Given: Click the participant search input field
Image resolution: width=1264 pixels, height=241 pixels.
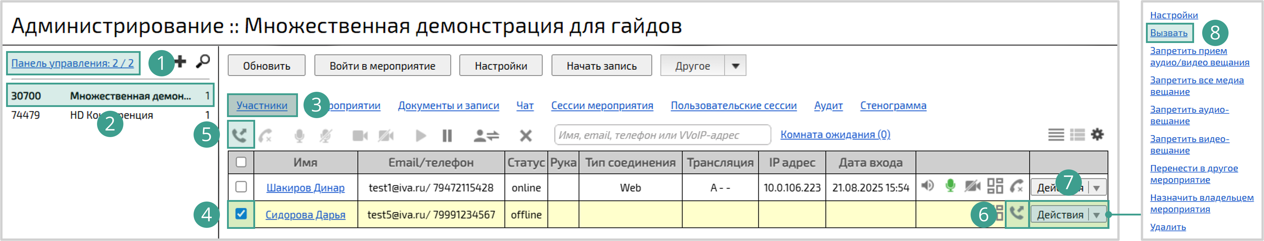Looking at the screenshot, I should coord(662,135).
